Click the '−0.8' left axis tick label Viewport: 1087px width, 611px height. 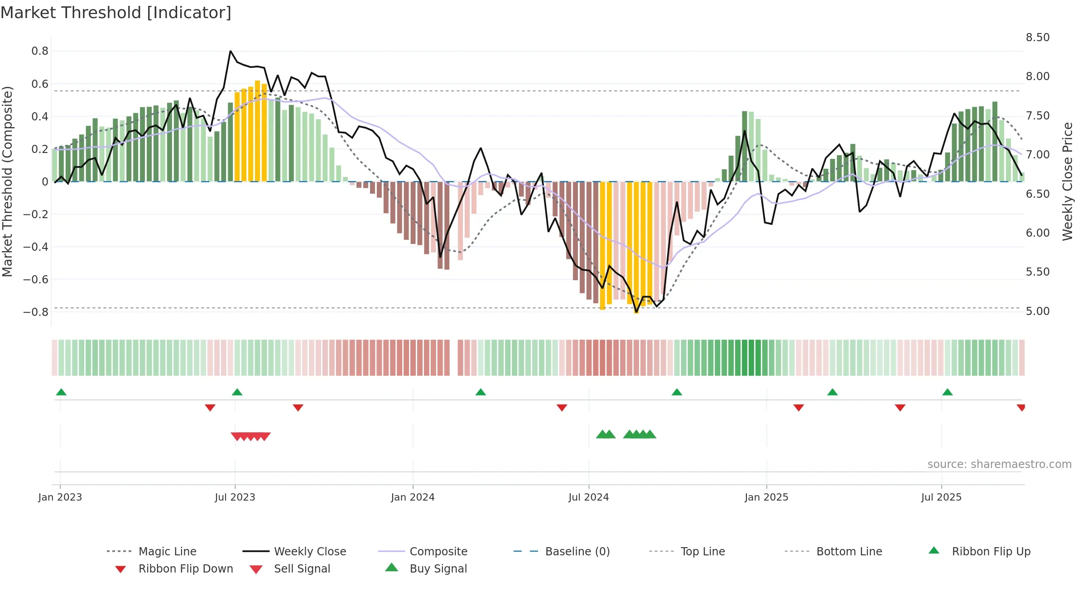point(35,312)
